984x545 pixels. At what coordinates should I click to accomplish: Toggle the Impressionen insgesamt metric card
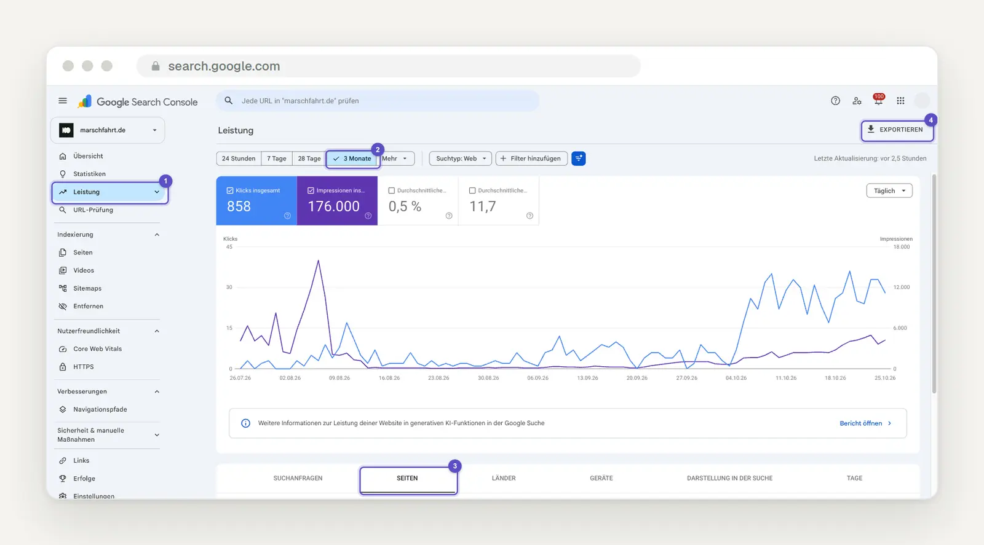[x=337, y=200]
